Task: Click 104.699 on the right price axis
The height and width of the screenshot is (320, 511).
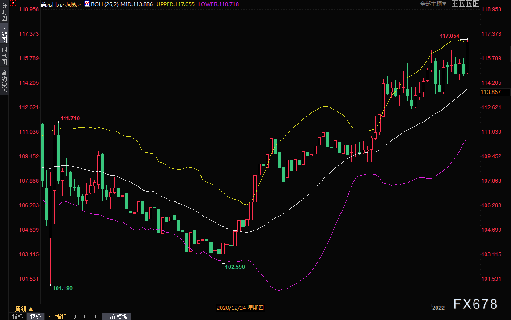Action: 491,230
